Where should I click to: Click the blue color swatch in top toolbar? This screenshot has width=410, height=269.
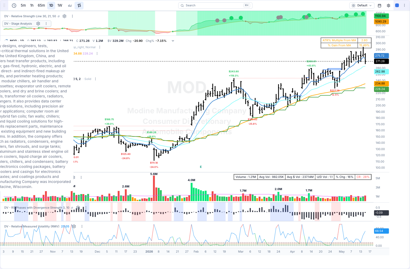pos(397,5)
